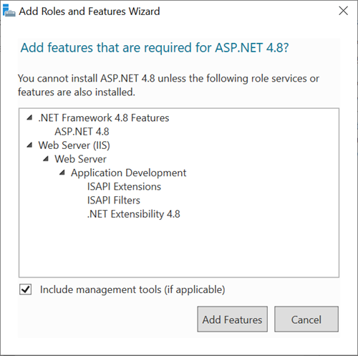Collapse the .NET Framework 4.8 Features node

coord(29,117)
